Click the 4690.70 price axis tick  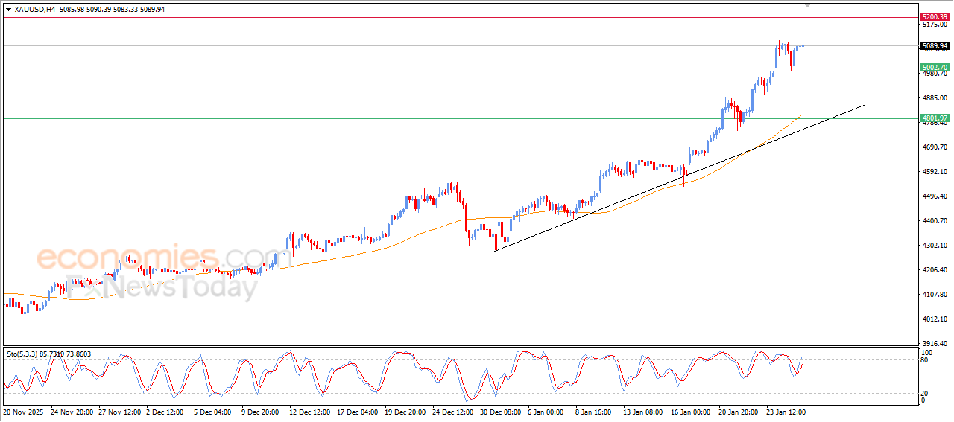click(x=934, y=147)
